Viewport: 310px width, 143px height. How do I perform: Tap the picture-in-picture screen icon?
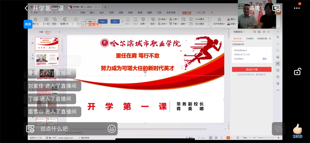pyautogui.click(x=276, y=8)
